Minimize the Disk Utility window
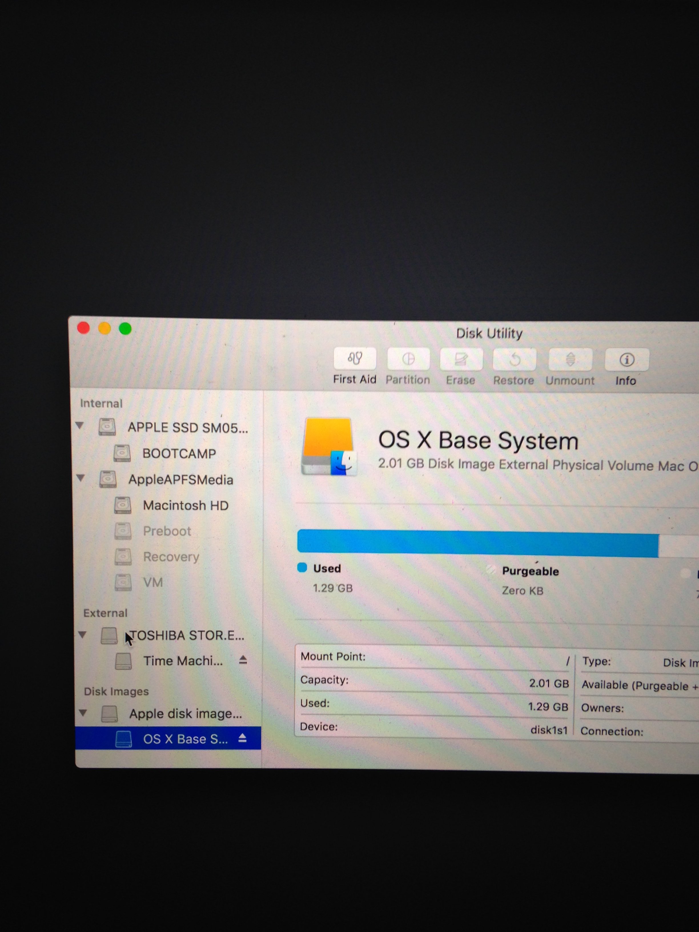699x932 pixels. pos(104,328)
